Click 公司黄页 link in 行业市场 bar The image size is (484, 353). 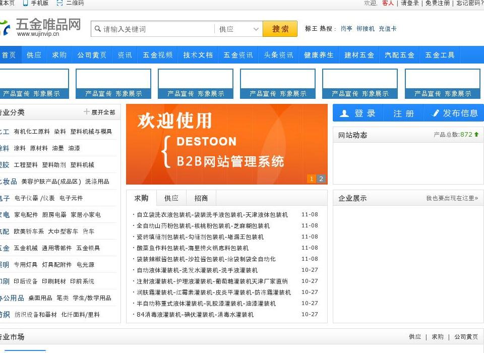(466, 337)
